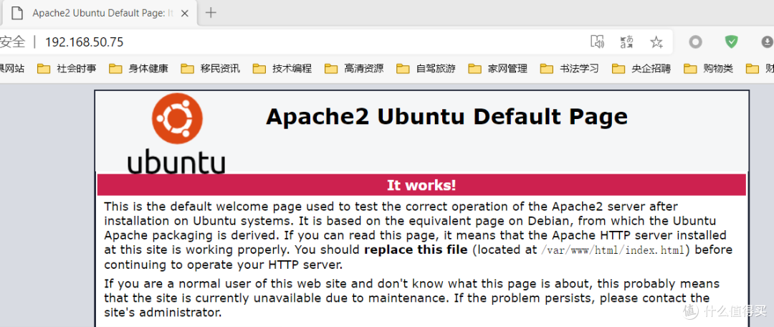Open the 自驾旅游 bookmark folder
Screen dimensions: 774x327
click(426, 69)
